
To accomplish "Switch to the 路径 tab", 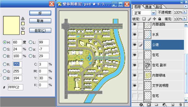I will pyautogui.click(x=159, y=7).
